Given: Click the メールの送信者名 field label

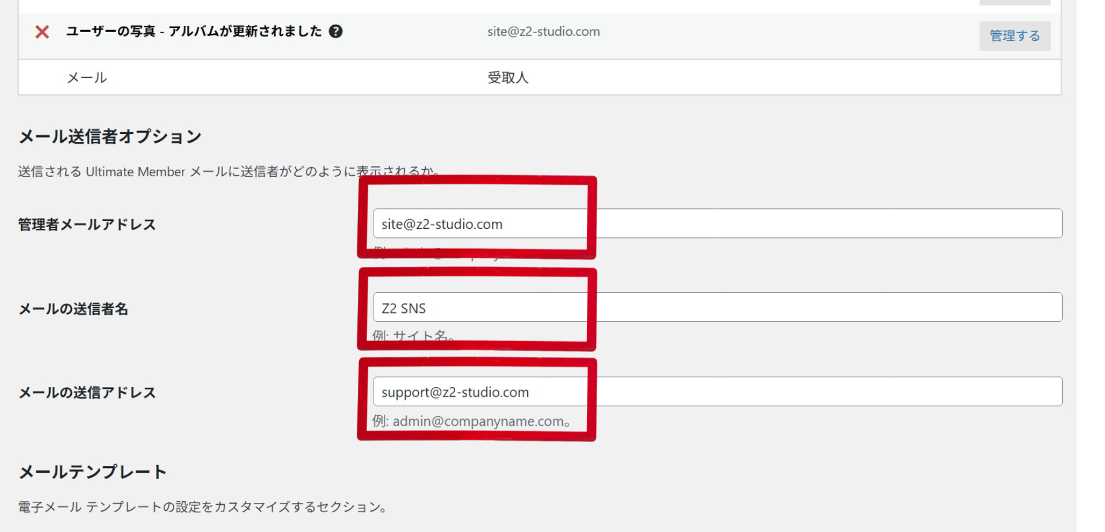Looking at the screenshot, I should [x=73, y=309].
